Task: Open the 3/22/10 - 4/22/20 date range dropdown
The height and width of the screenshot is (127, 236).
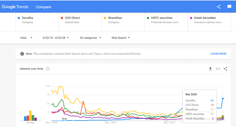Action: (x=56, y=38)
